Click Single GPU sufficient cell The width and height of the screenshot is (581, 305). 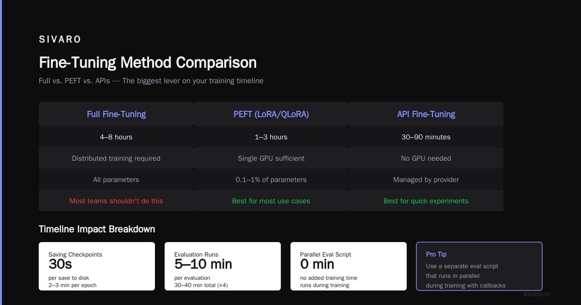[271, 158]
